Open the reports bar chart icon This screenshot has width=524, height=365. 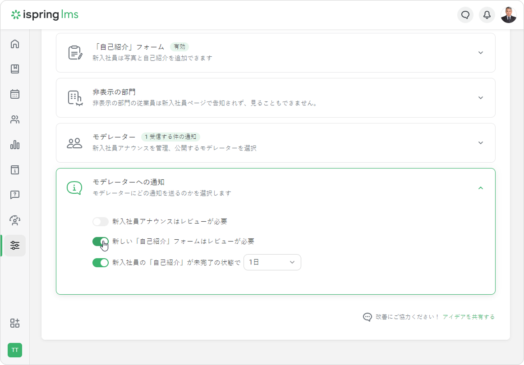coord(15,145)
